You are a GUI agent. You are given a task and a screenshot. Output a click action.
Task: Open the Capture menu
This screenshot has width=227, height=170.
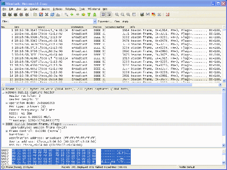(x=34, y=9)
